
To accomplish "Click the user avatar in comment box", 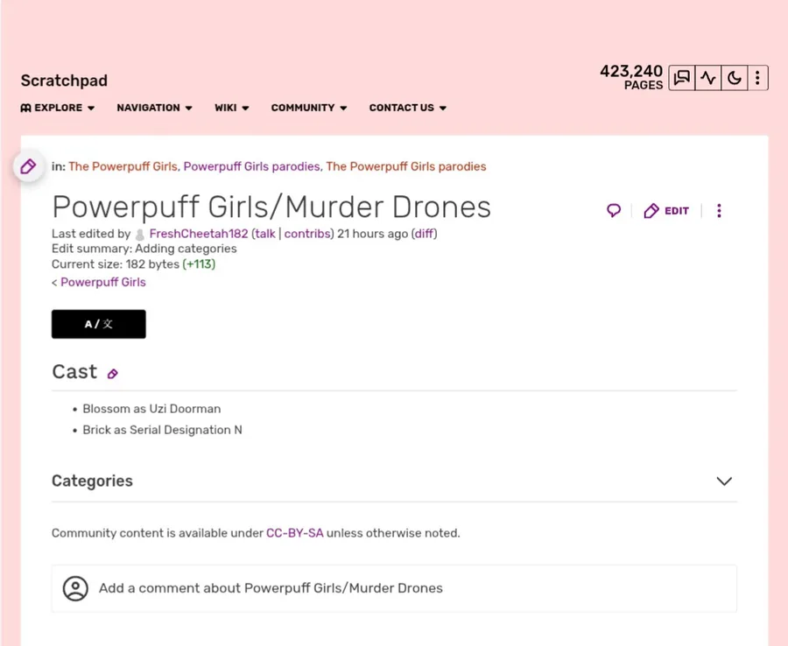I will pos(75,588).
